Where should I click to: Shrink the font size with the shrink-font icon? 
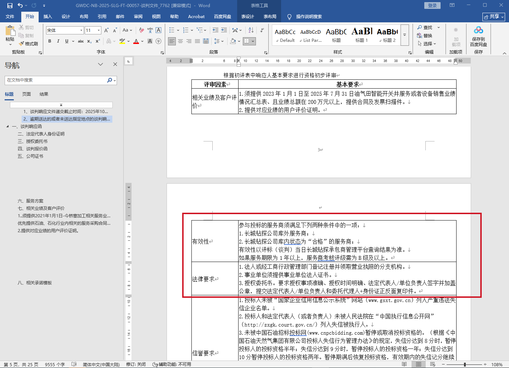coord(114,30)
